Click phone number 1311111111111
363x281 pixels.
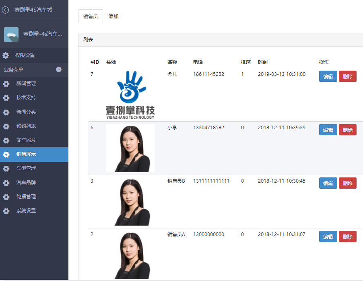click(211, 181)
